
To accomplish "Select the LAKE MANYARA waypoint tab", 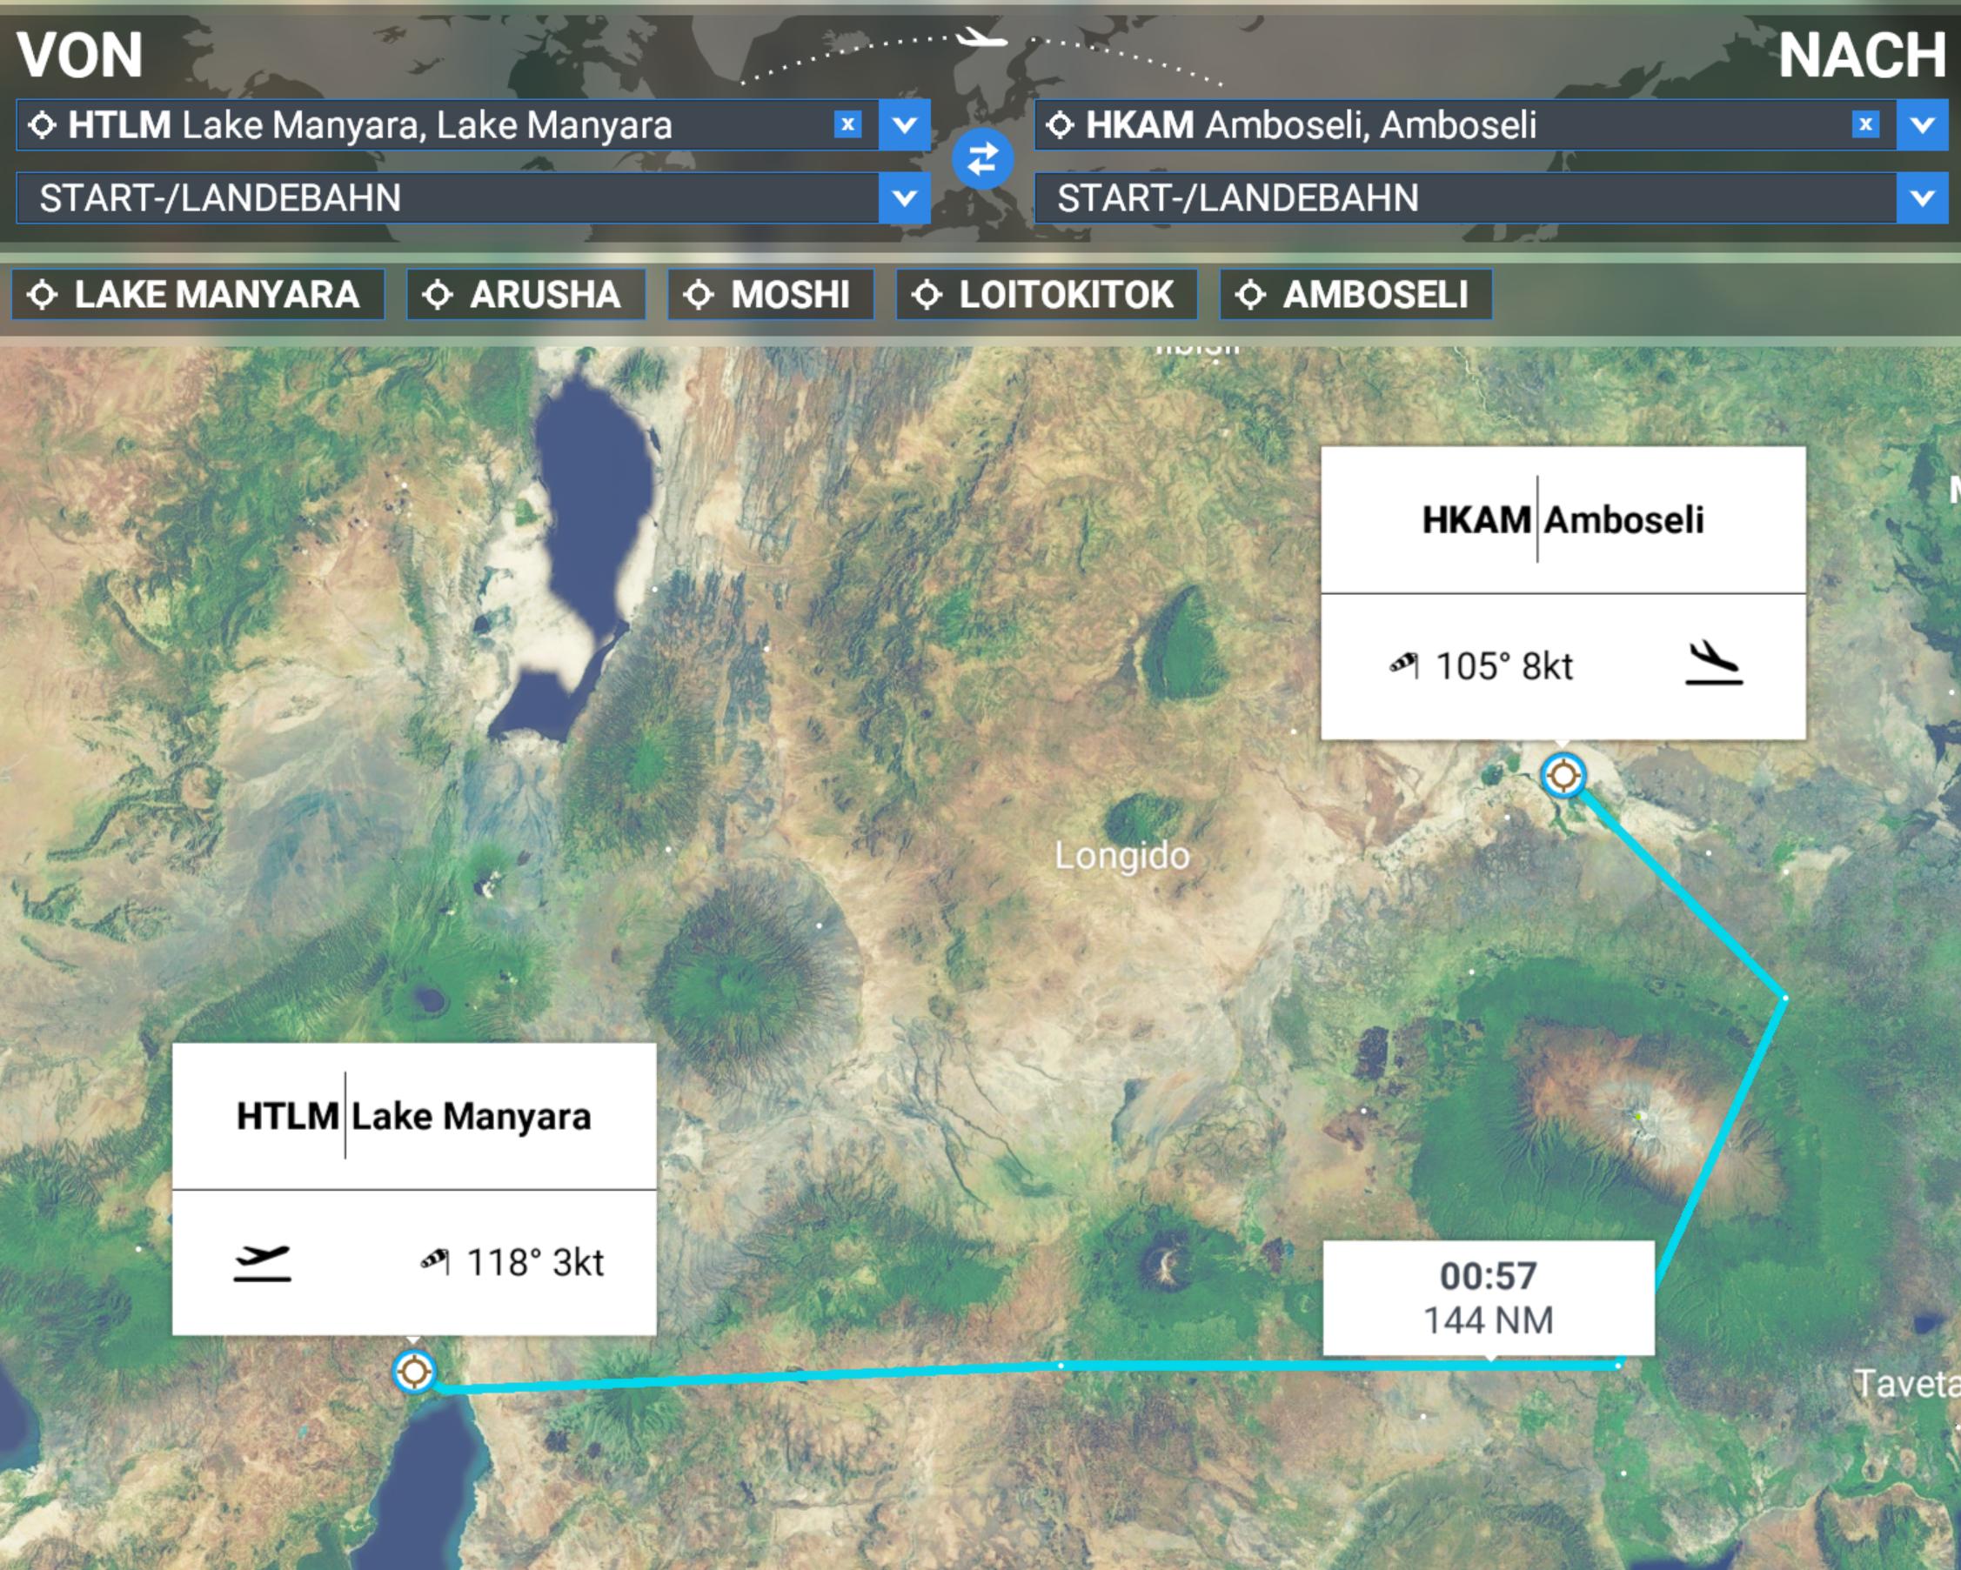I will 197,295.
